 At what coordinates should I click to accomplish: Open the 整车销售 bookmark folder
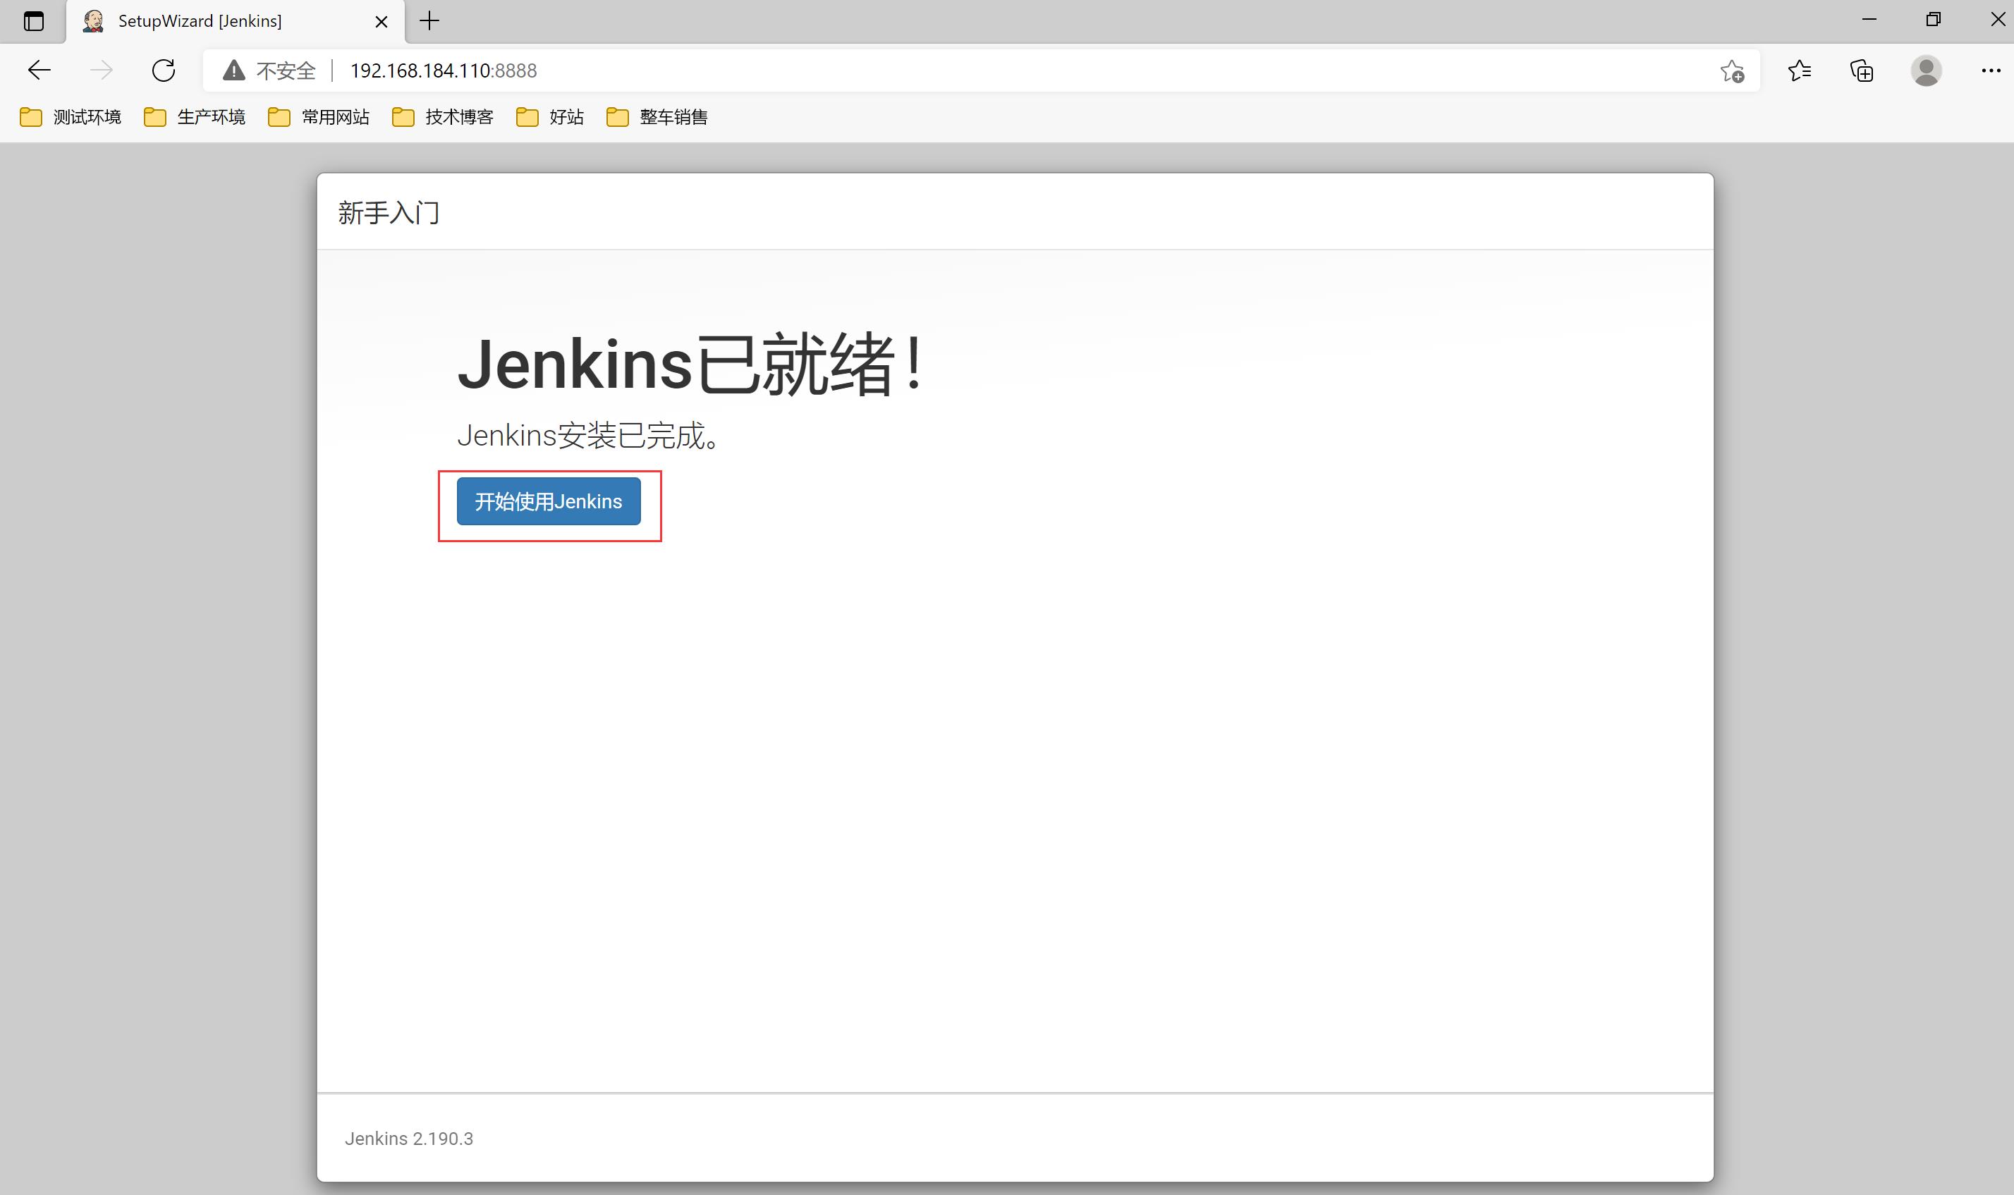point(657,117)
